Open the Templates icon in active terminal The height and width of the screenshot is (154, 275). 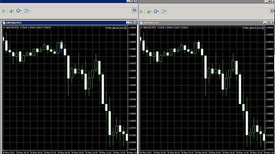point(26,11)
